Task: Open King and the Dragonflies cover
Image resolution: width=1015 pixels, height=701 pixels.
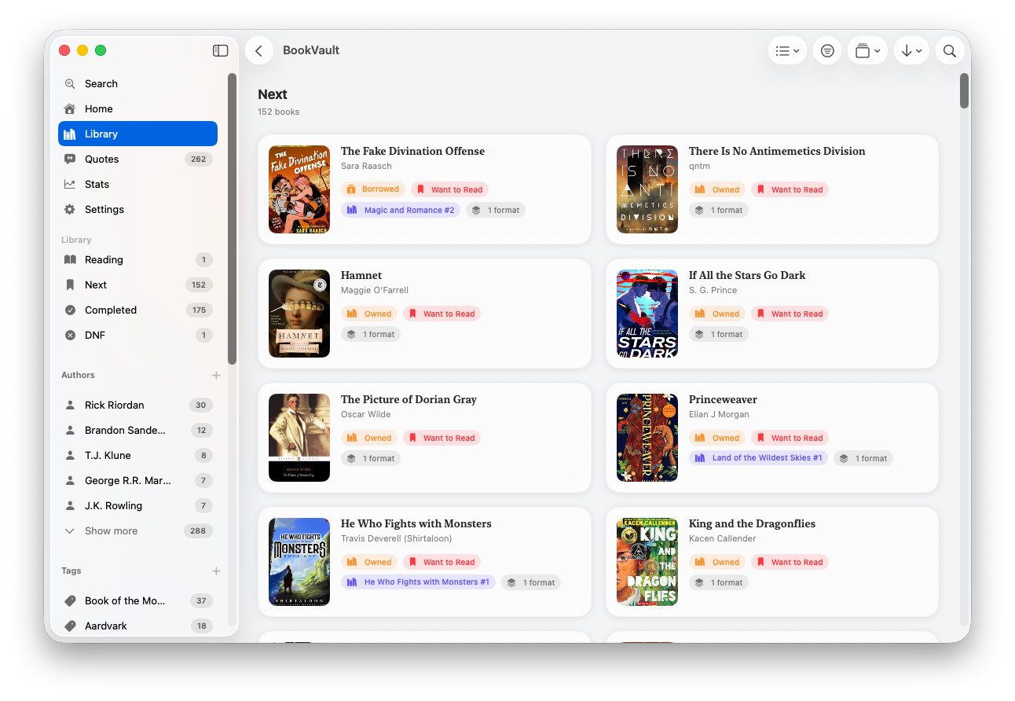Action: click(647, 562)
